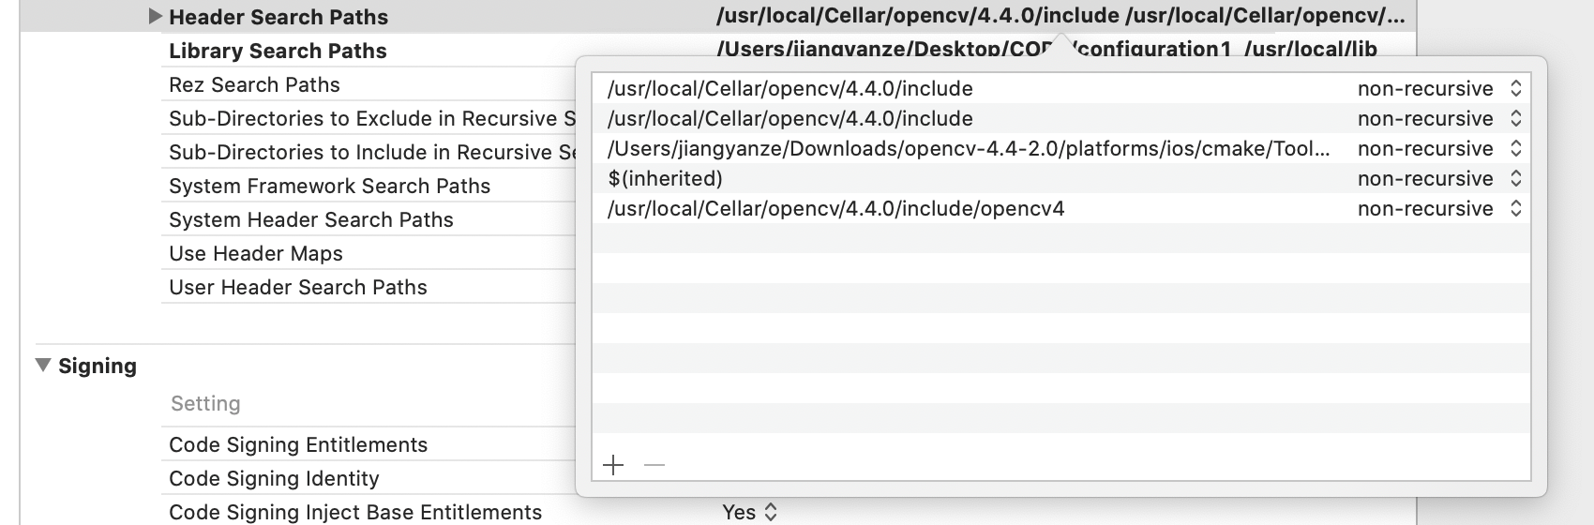This screenshot has height=525, width=1594.
Task: Select the /usr/local/Cellar/opencv/4.4.0/include/opencv4 path row
Action: [x=1061, y=208]
